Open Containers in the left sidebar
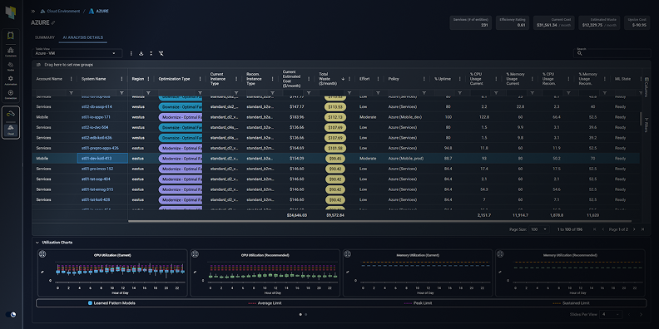The width and height of the screenshot is (659, 329). (x=11, y=52)
